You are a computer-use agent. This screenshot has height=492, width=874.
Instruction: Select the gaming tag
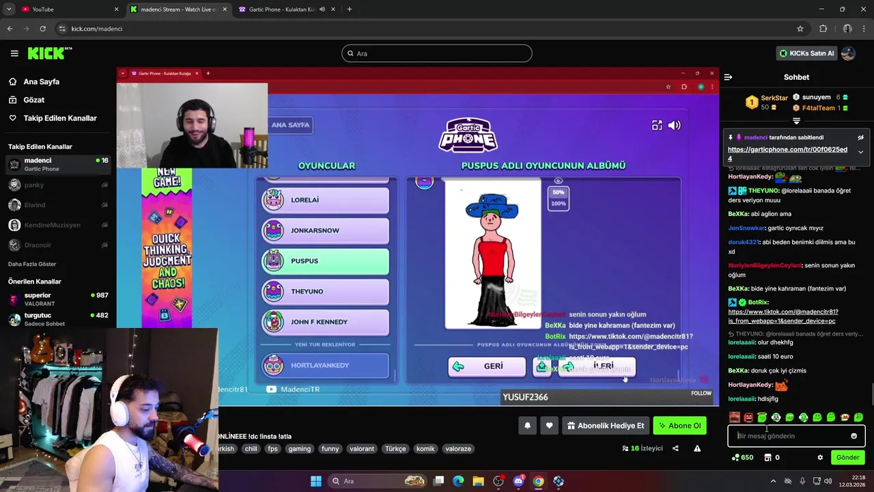coord(299,449)
